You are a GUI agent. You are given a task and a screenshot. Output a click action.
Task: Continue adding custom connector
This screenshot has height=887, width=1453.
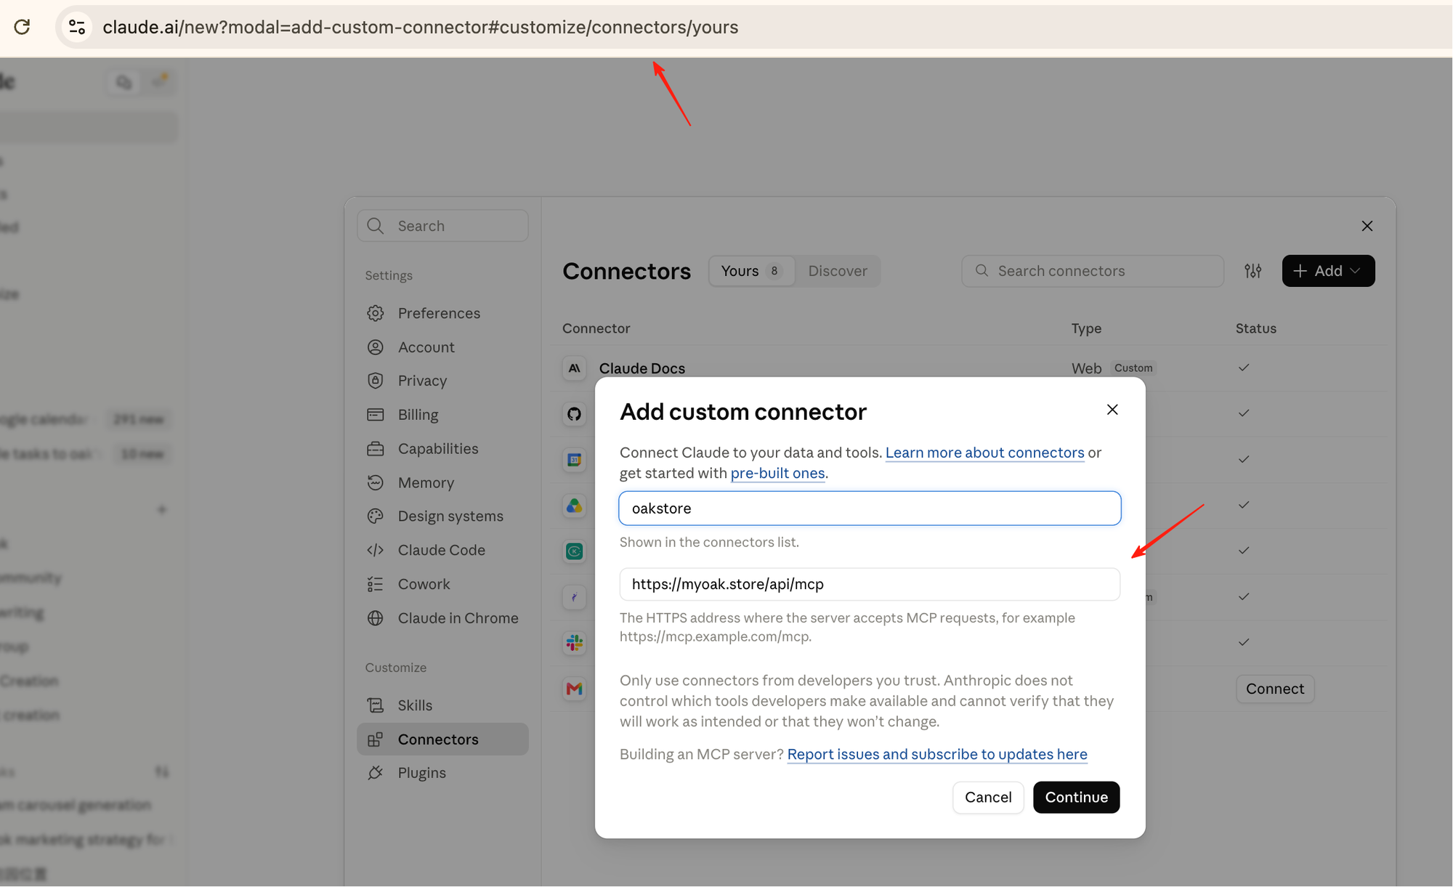[1076, 798]
